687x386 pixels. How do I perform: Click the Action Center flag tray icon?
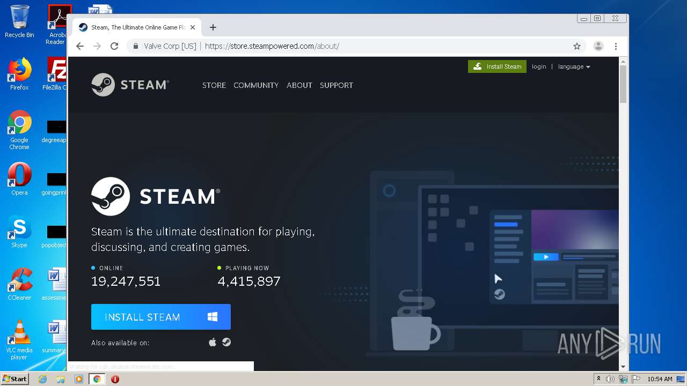click(636, 379)
